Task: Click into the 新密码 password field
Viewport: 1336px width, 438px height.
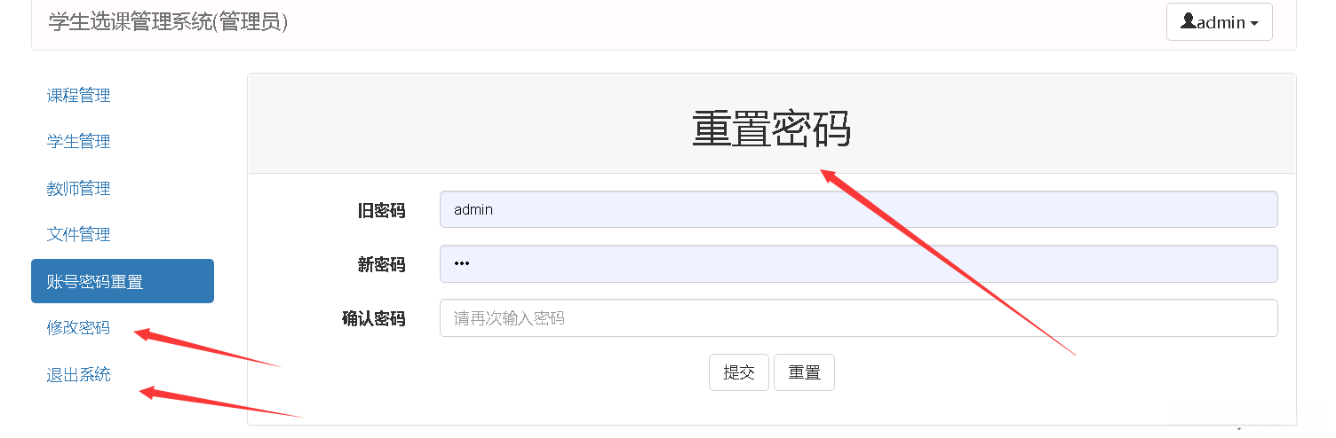Action: pyautogui.click(x=858, y=264)
